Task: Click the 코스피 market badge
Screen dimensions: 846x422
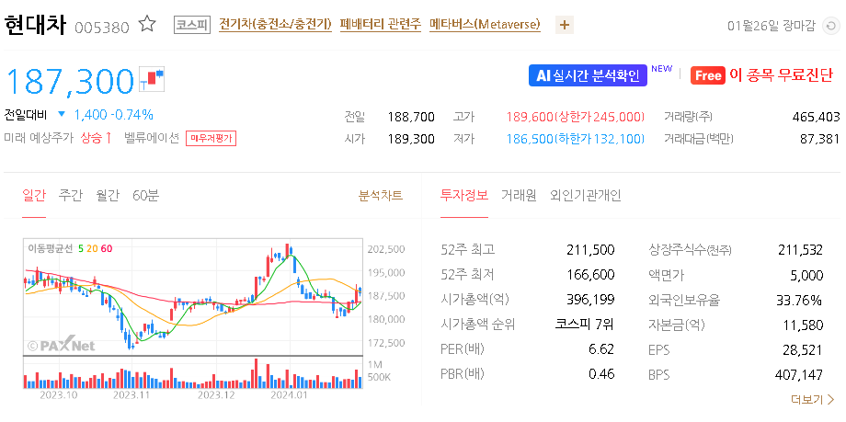Action: coord(192,25)
